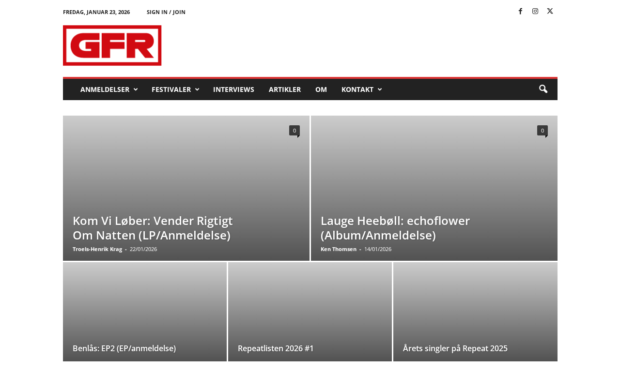Screen dimensions: 620x387
Task: Expand the Festivaler dropdown menu
Action: 175,89
